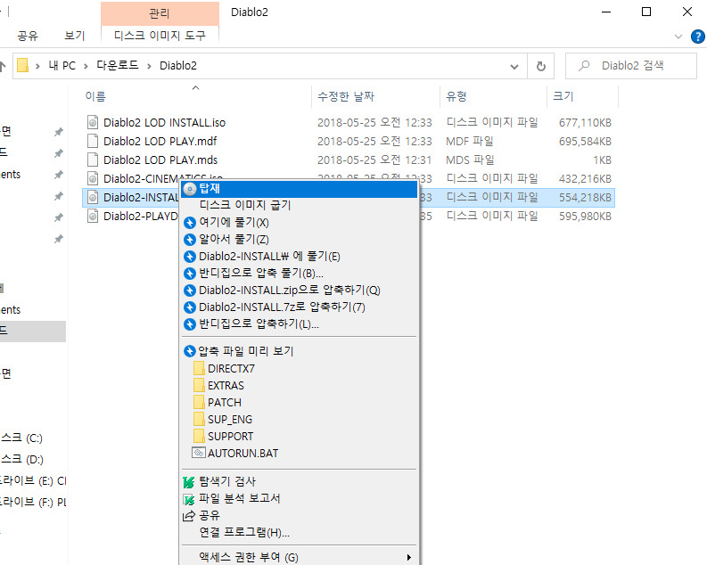Open the 공유 ribbon tab
Screen dimensions: 707x565
point(28,36)
